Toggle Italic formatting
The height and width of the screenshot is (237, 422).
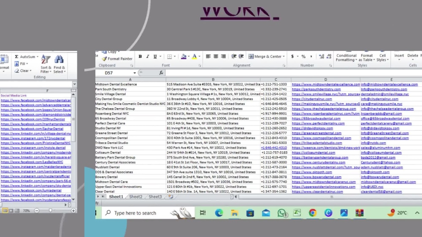pyautogui.click(x=147, y=56)
